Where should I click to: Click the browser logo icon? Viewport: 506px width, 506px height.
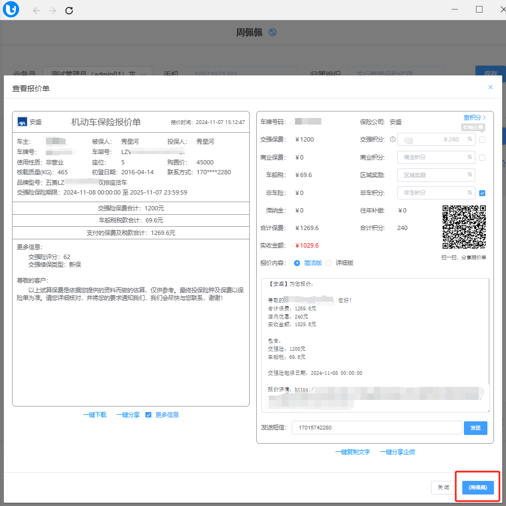(10, 9)
